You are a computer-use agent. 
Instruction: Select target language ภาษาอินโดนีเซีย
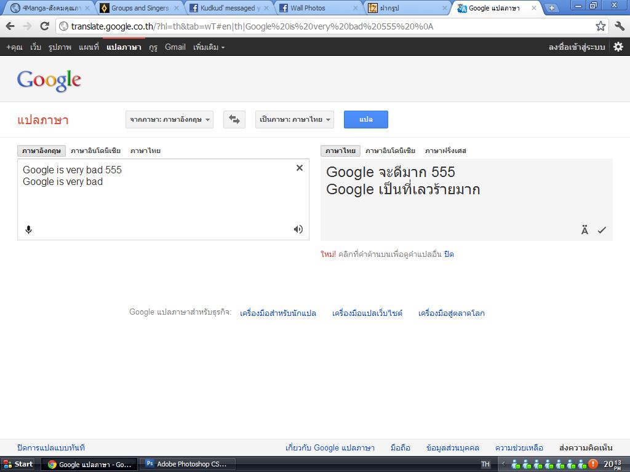click(x=390, y=151)
